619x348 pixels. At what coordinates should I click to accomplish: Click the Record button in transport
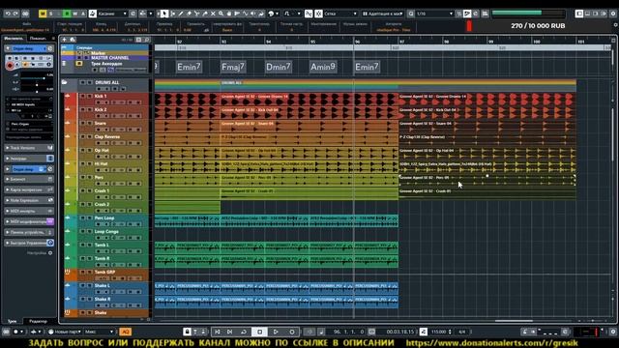coord(292,332)
